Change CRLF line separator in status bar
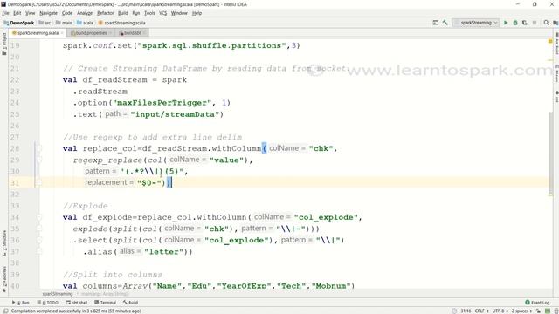Image resolution: width=559 pixels, height=314 pixels. click(x=481, y=311)
